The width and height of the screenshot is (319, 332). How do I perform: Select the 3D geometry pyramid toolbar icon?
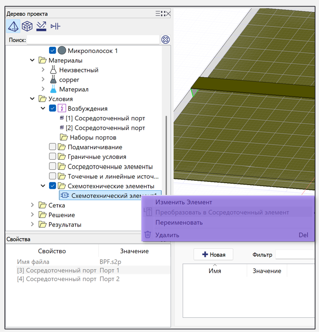pos(13,26)
